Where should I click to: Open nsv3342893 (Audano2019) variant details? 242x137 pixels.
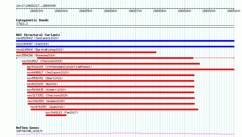tap(46, 101)
